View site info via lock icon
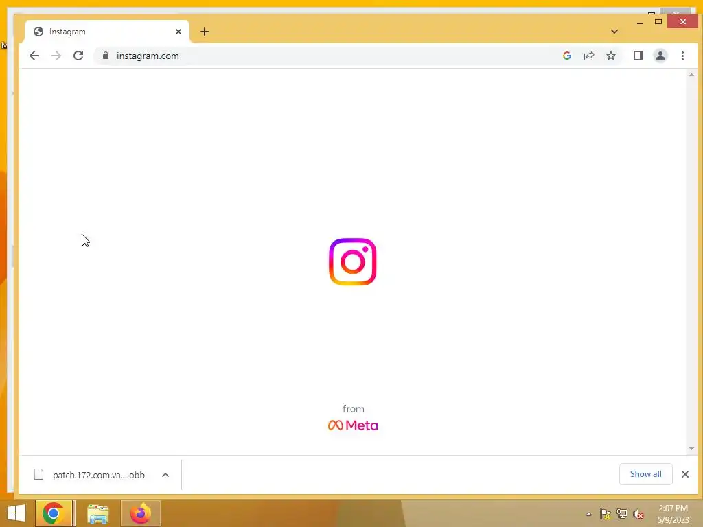This screenshot has height=527, width=703. pos(105,56)
